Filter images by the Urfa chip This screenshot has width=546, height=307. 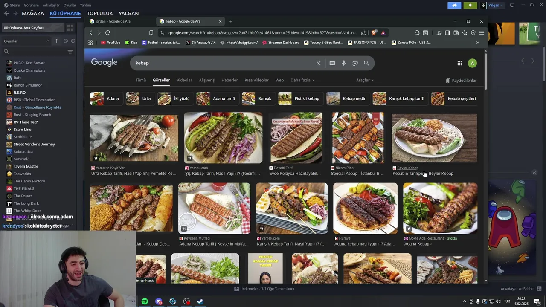point(140,98)
